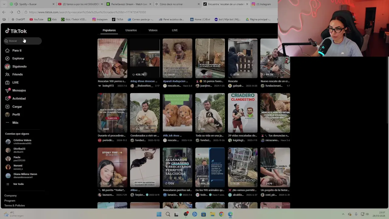
Task: Open File Explorer folder in taskbar
Action: (x=212, y=214)
